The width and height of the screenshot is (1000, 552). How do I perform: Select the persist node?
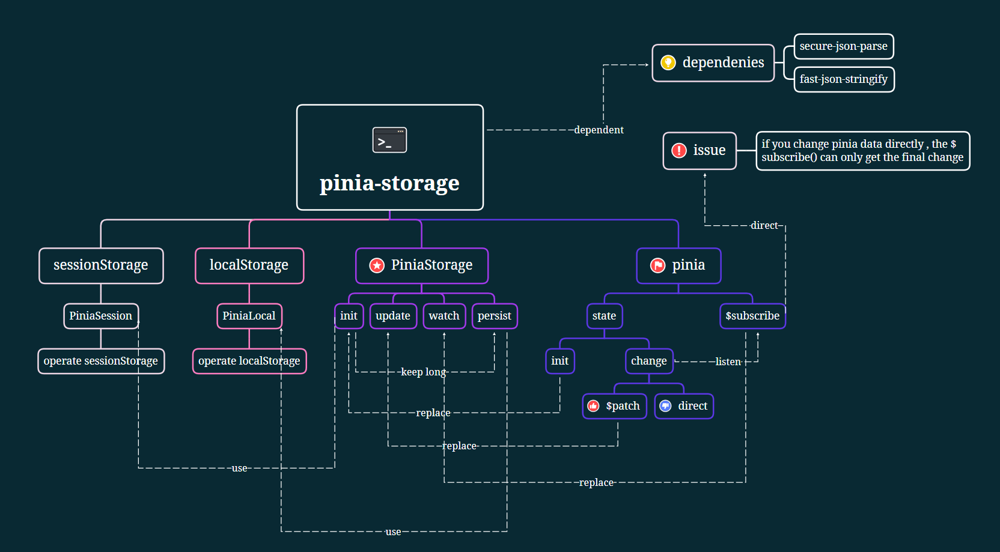point(495,316)
